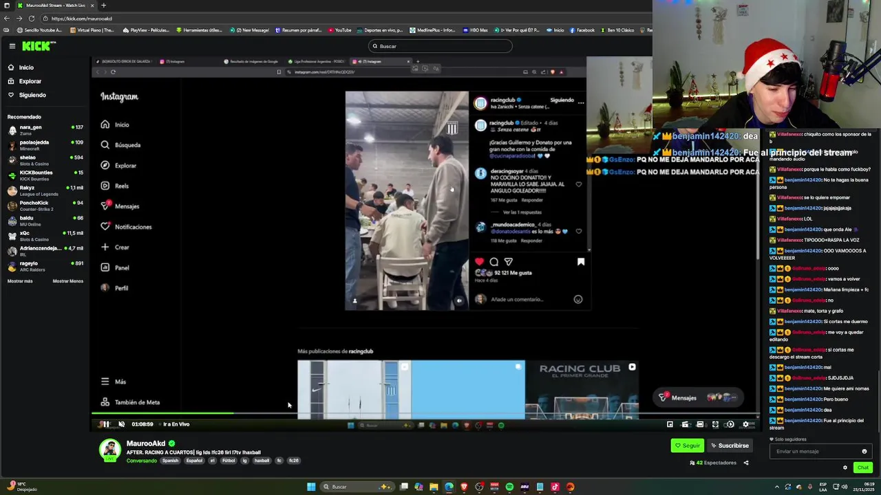Open File Explorer from taskbar
881x495 pixels.
click(434, 487)
